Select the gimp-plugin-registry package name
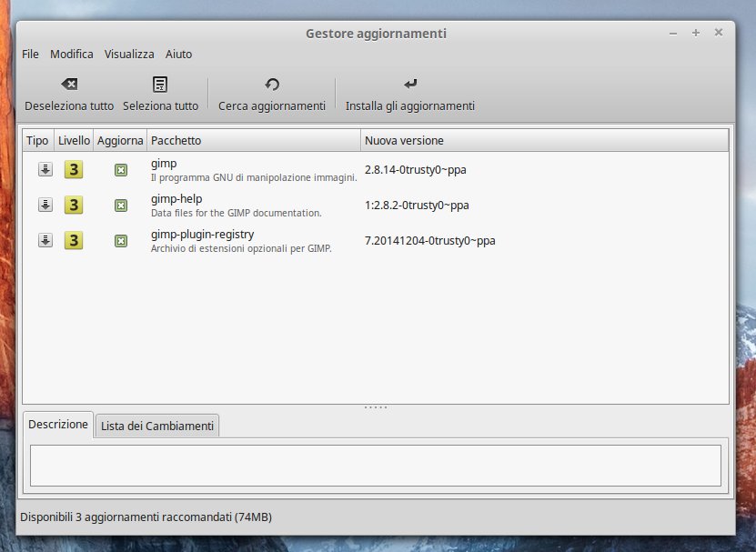 point(203,235)
